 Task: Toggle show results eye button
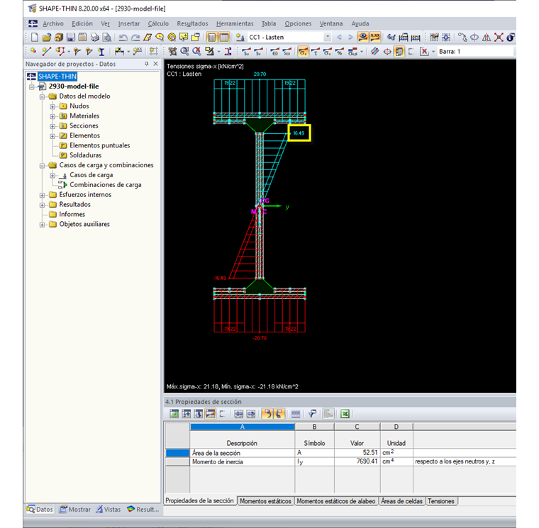[362, 37]
